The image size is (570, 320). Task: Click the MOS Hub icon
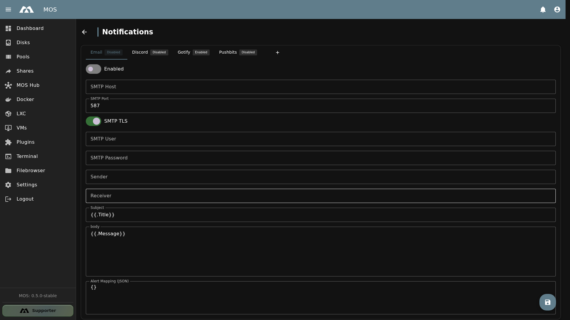tap(8, 85)
